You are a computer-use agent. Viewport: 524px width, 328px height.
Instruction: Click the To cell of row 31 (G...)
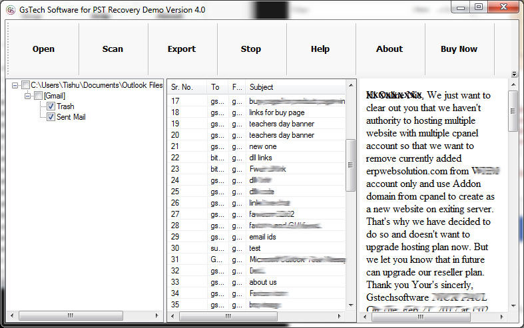pyautogui.click(x=216, y=259)
